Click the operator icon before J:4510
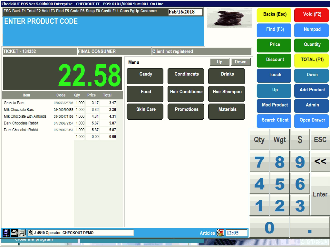This screenshot has height=247, width=330. [x=31, y=233]
